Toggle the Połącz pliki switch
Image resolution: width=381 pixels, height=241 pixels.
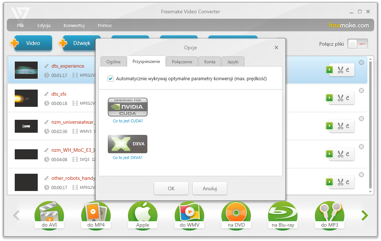pyautogui.click(x=358, y=44)
